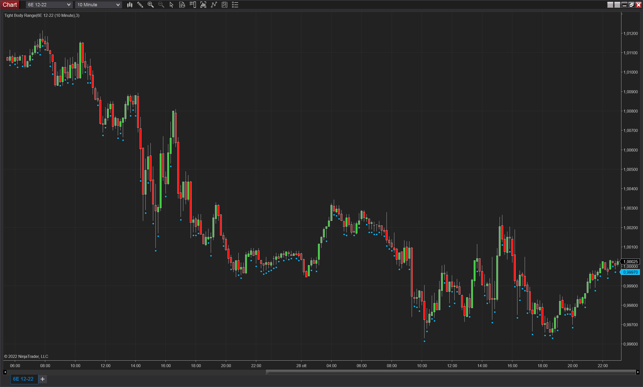Open the Strategies icon in toolbar

(x=224, y=5)
